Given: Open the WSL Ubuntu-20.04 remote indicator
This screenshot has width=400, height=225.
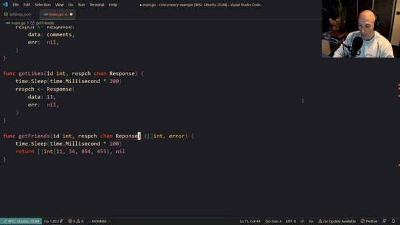Looking at the screenshot, I should (x=21, y=221).
